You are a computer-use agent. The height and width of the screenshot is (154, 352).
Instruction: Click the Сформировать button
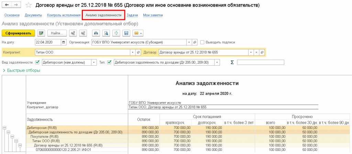[x=18, y=33]
